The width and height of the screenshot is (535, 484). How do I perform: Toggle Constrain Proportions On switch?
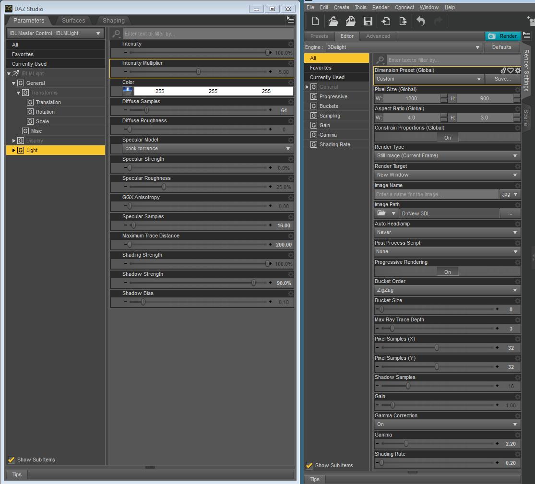[x=447, y=138]
